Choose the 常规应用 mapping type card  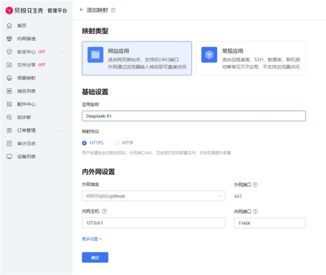tap(251, 58)
